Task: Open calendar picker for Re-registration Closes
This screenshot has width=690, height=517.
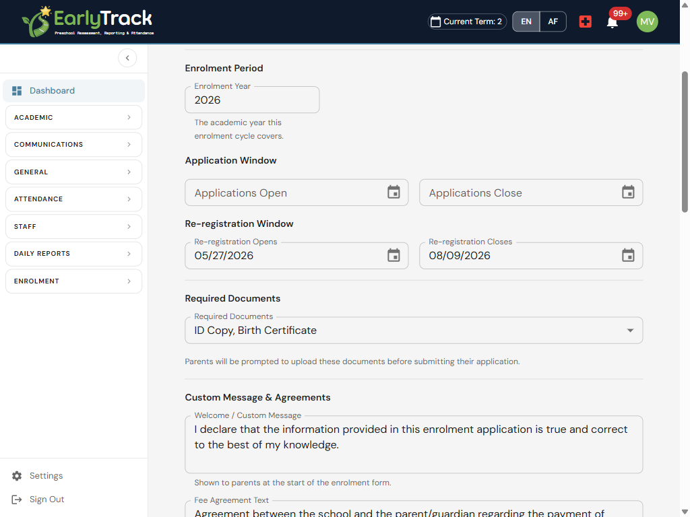Action: coord(628,255)
